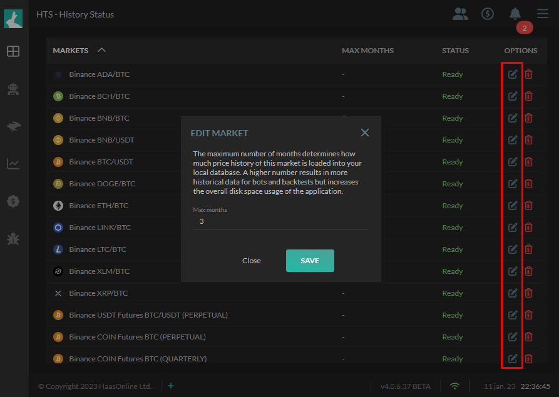Open the bug report icon in sidebar

13,239
